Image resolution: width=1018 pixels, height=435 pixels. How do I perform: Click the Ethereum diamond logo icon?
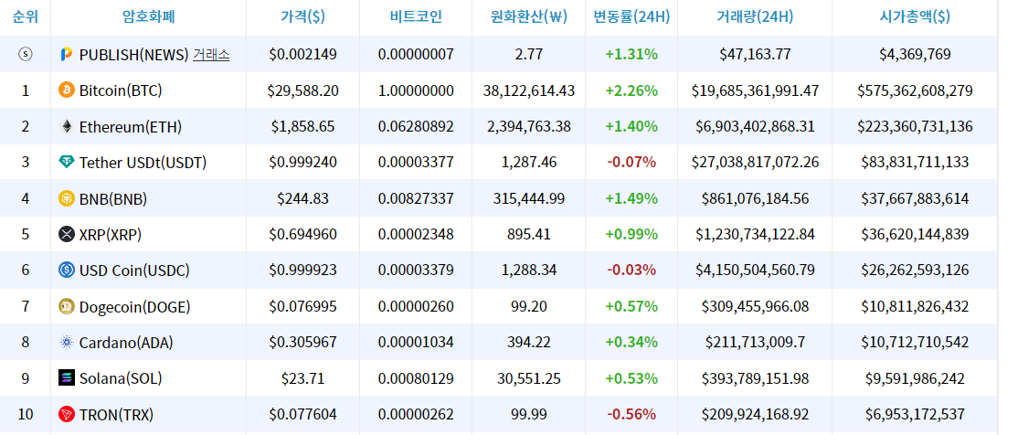pos(66,127)
